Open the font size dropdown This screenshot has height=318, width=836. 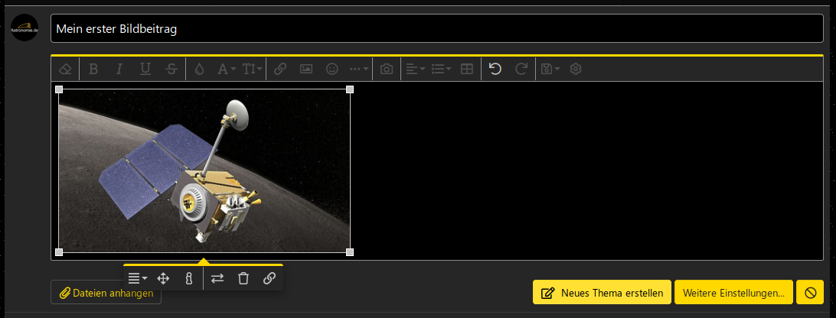click(x=252, y=69)
